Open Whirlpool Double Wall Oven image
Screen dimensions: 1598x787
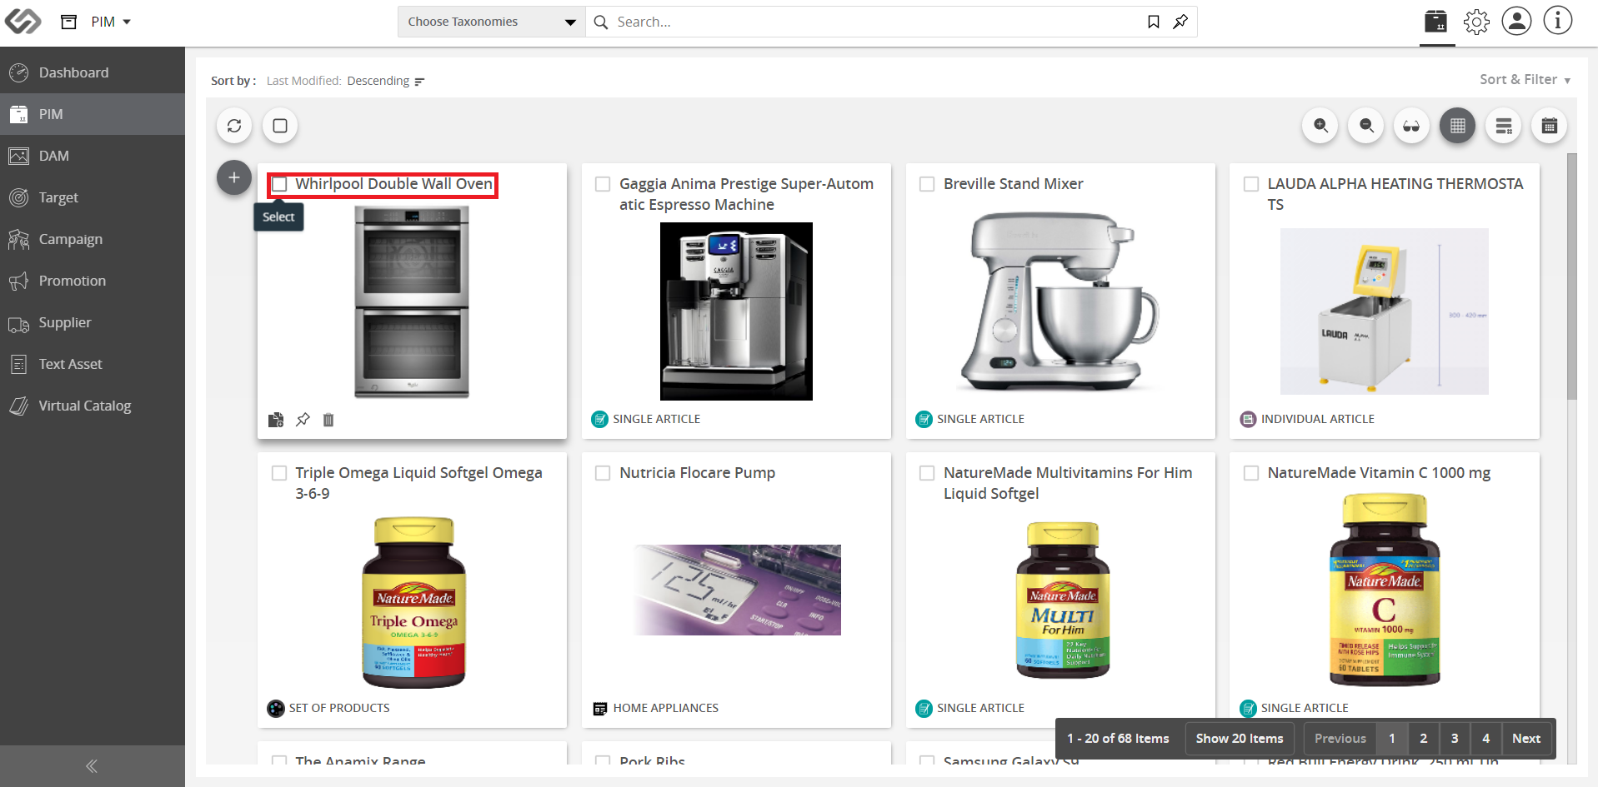[412, 302]
